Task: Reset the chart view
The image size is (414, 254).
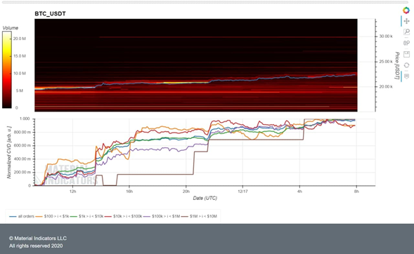Action: (x=406, y=65)
